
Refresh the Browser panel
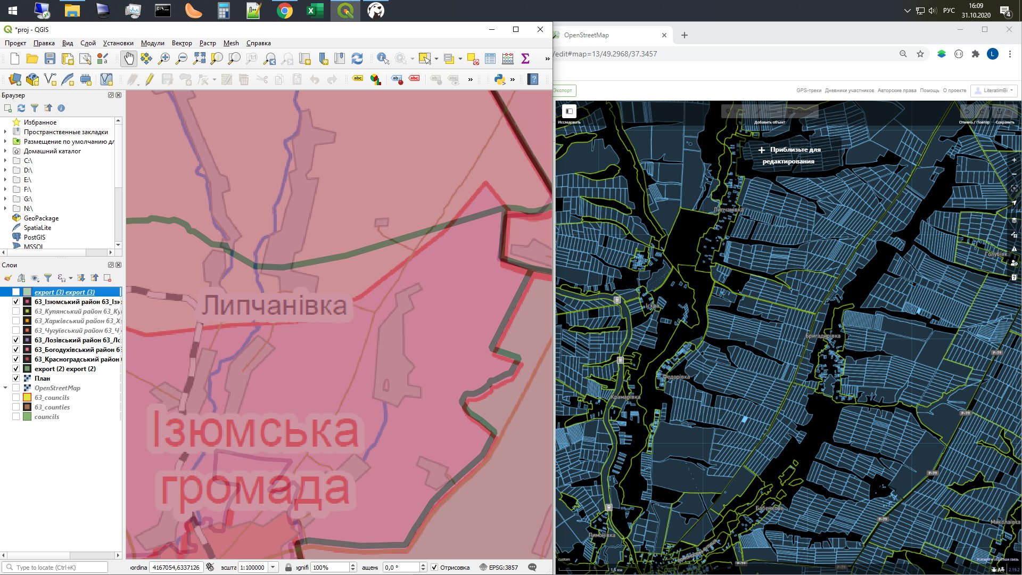[21, 108]
